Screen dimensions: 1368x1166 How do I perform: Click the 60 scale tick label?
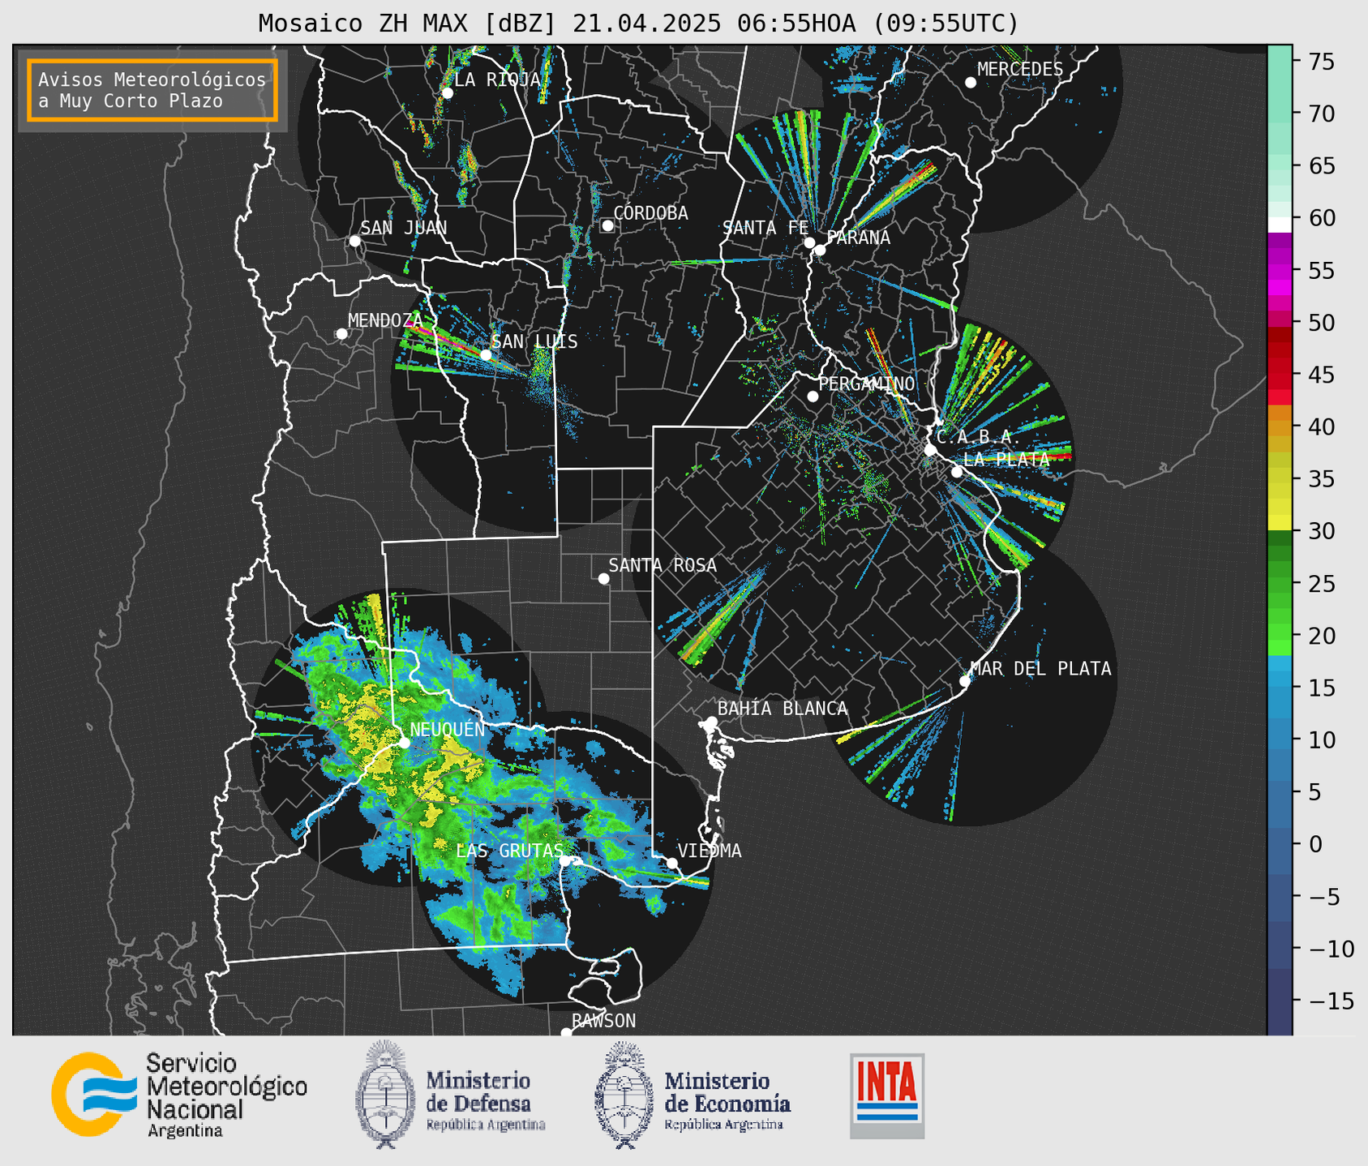[1322, 218]
